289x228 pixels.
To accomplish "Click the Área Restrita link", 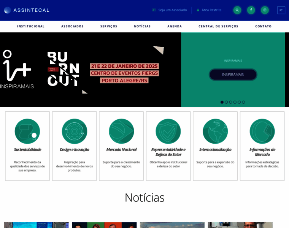I will [x=211, y=10].
